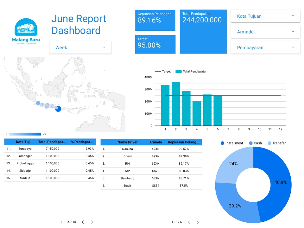The image size is (304, 228).
Task: Open the Pembayaran filter dropdown
Action: [x=265, y=47]
